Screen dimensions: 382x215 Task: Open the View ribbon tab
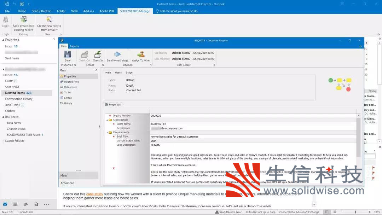(x=74, y=11)
